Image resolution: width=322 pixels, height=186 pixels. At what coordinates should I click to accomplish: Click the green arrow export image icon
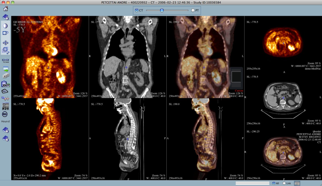coord(5,69)
